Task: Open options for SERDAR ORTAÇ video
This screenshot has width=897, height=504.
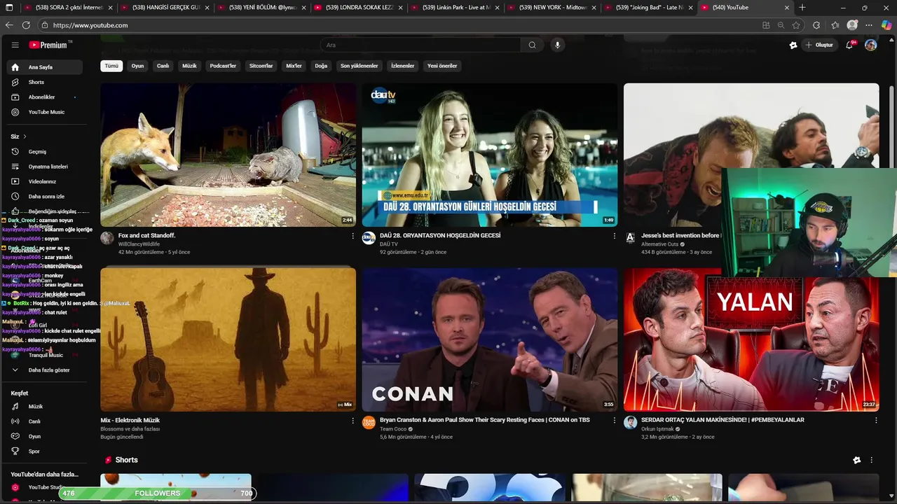Action: click(876, 421)
